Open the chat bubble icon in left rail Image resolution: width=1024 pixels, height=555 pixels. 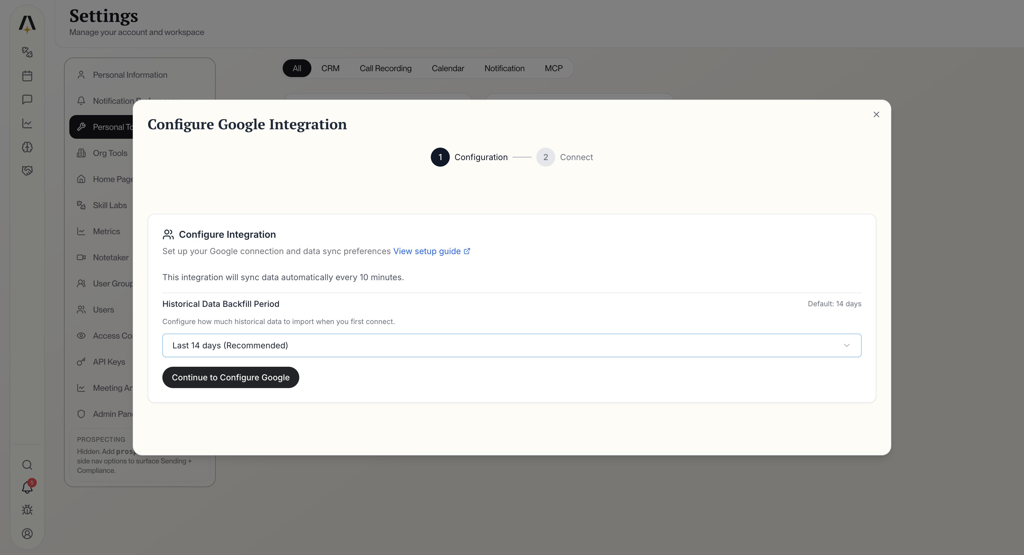(x=27, y=99)
